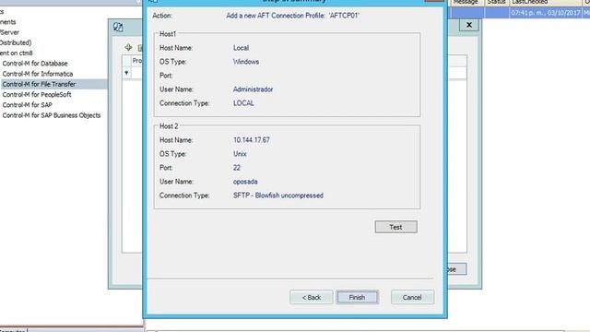
Task: Click the Host1 user name 'Administrador'
Action: [253, 89]
